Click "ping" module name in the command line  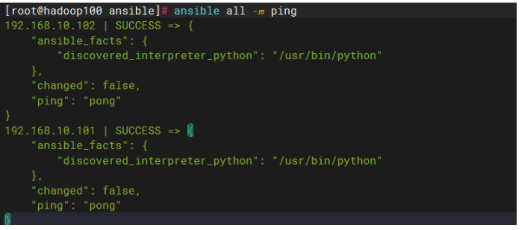click(283, 11)
